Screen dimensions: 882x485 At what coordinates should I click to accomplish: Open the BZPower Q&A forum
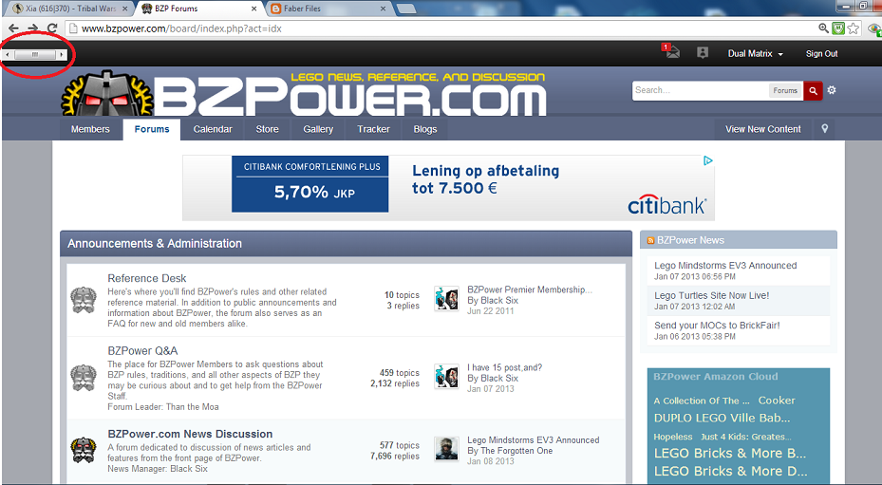click(142, 351)
